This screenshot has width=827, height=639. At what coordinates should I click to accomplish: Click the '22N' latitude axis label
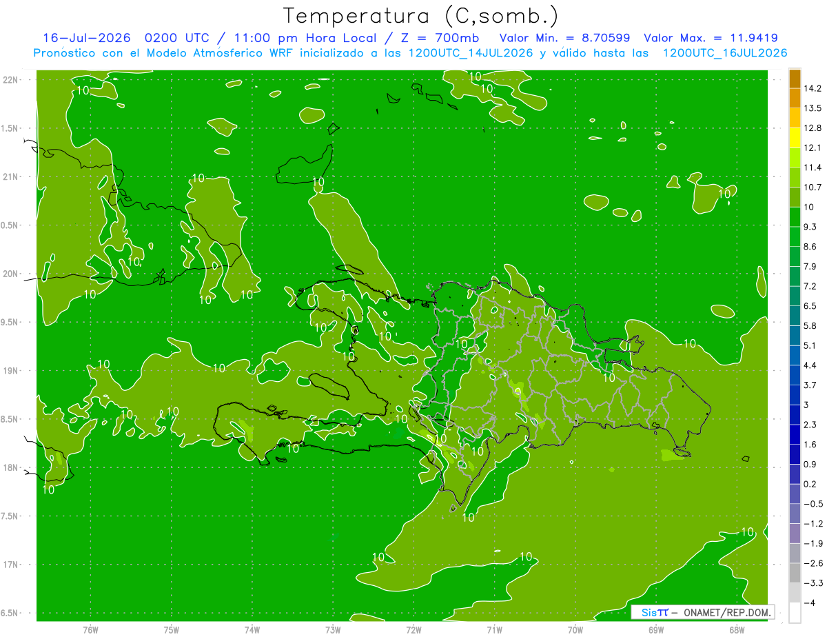pyautogui.click(x=12, y=80)
